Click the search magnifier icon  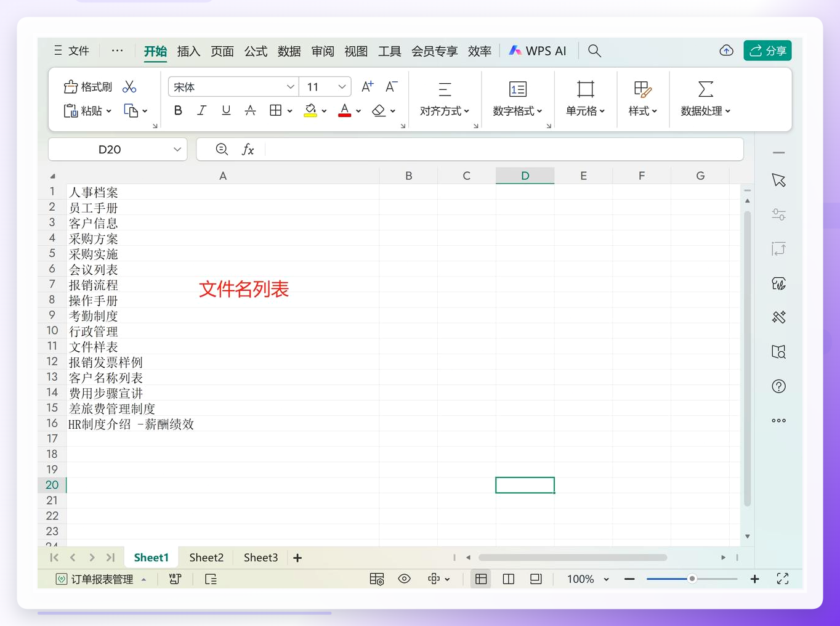(594, 51)
